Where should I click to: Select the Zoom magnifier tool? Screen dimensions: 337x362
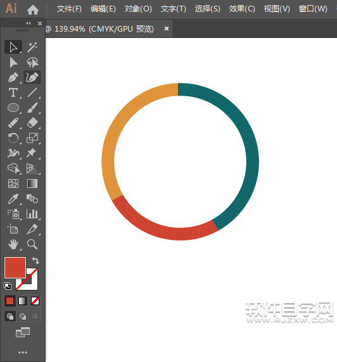pyautogui.click(x=32, y=244)
